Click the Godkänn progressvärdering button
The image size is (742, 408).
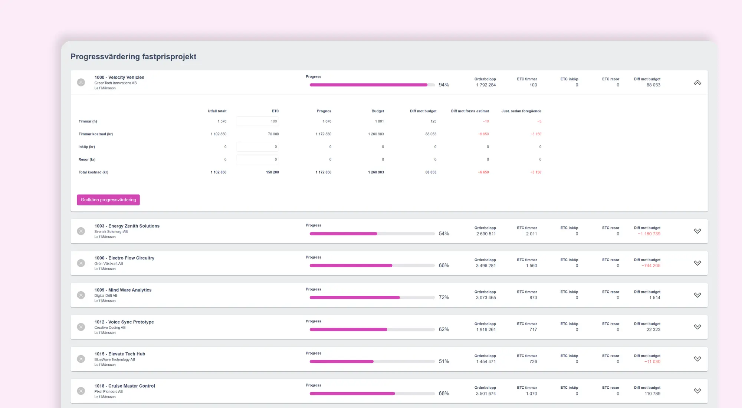click(x=108, y=200)
